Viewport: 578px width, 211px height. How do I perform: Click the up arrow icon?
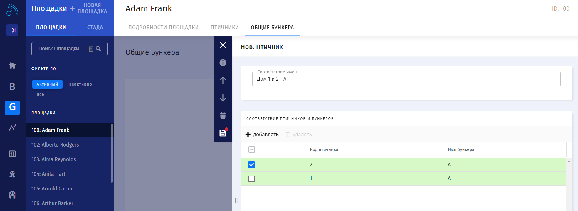(223, 80)
